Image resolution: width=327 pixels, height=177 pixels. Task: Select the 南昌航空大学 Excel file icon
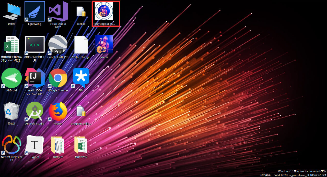[x=11, y=45]
